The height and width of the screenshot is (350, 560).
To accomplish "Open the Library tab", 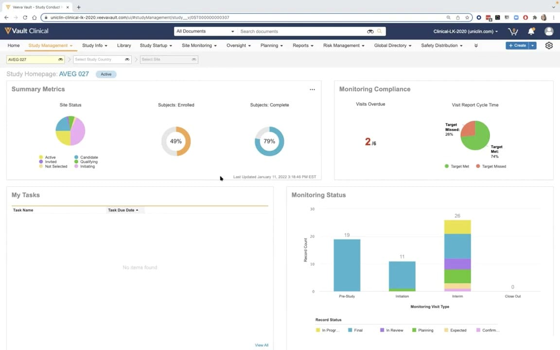I will (124, 46).
